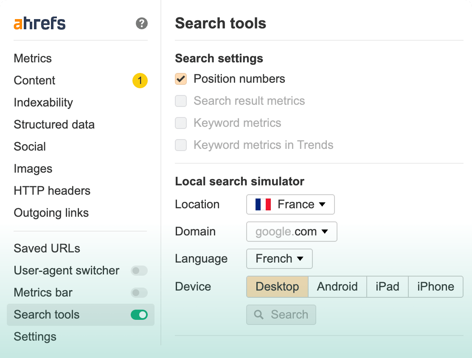The image size is (472, 358).
Task: Enable the Search result metrics checkbox
Action: pos(181,101)
